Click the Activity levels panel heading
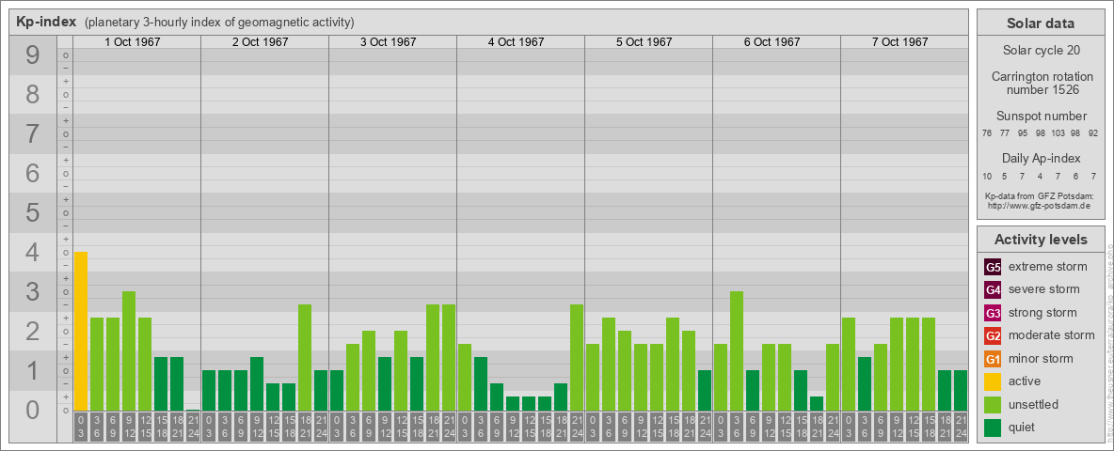This screenshot has width=1114, height=451. click(x=1041, y=240)
